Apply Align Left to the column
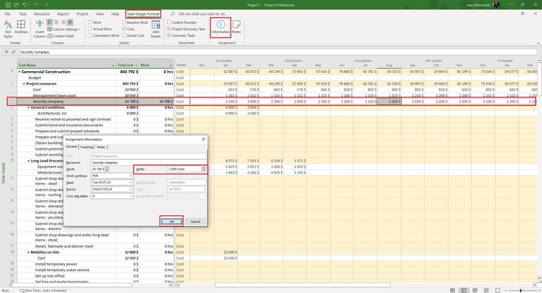This screenshot has height=293, width=542. click(50, 22)
